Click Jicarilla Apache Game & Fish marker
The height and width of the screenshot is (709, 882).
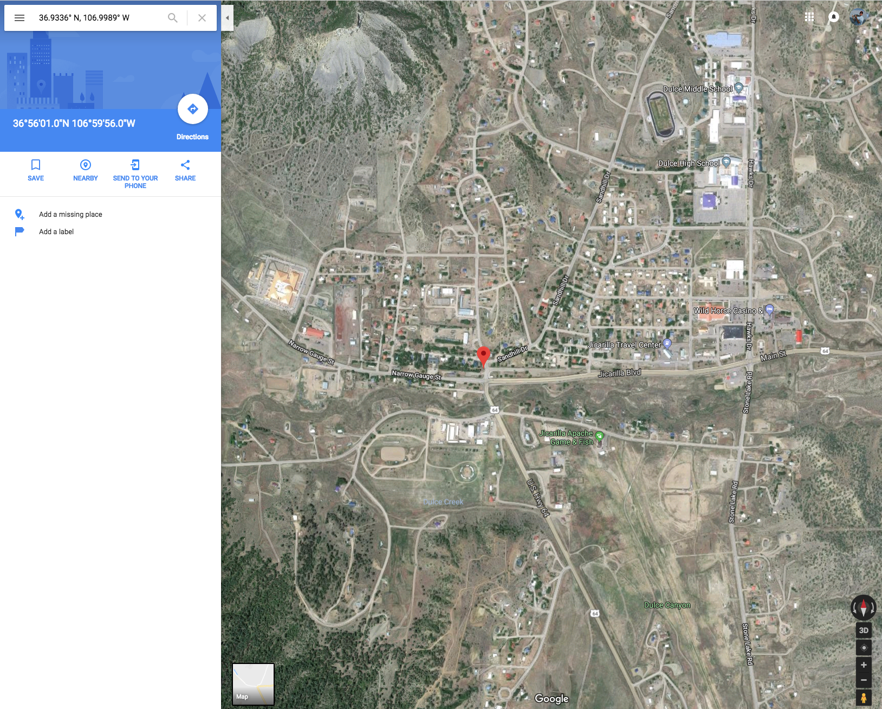599,436
